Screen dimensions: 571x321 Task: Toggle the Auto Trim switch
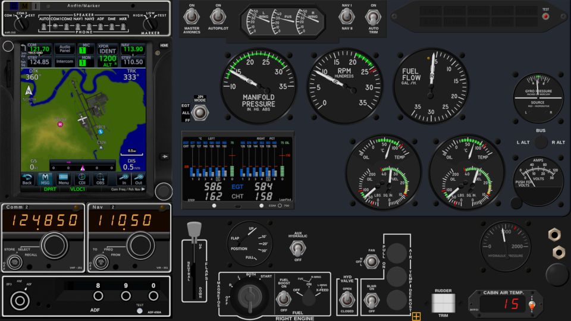(374, 17)
